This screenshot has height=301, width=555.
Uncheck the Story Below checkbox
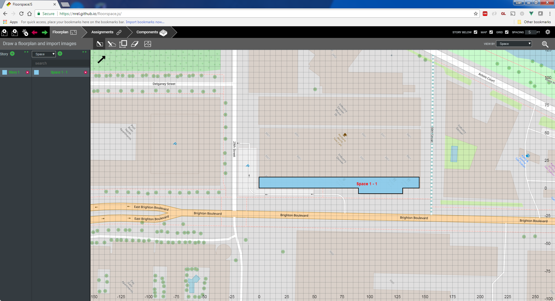click(x=476, y=32)
